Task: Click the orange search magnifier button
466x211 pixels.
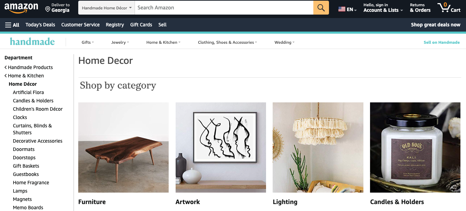Action: pyautogui.click(x=321, y=8)
